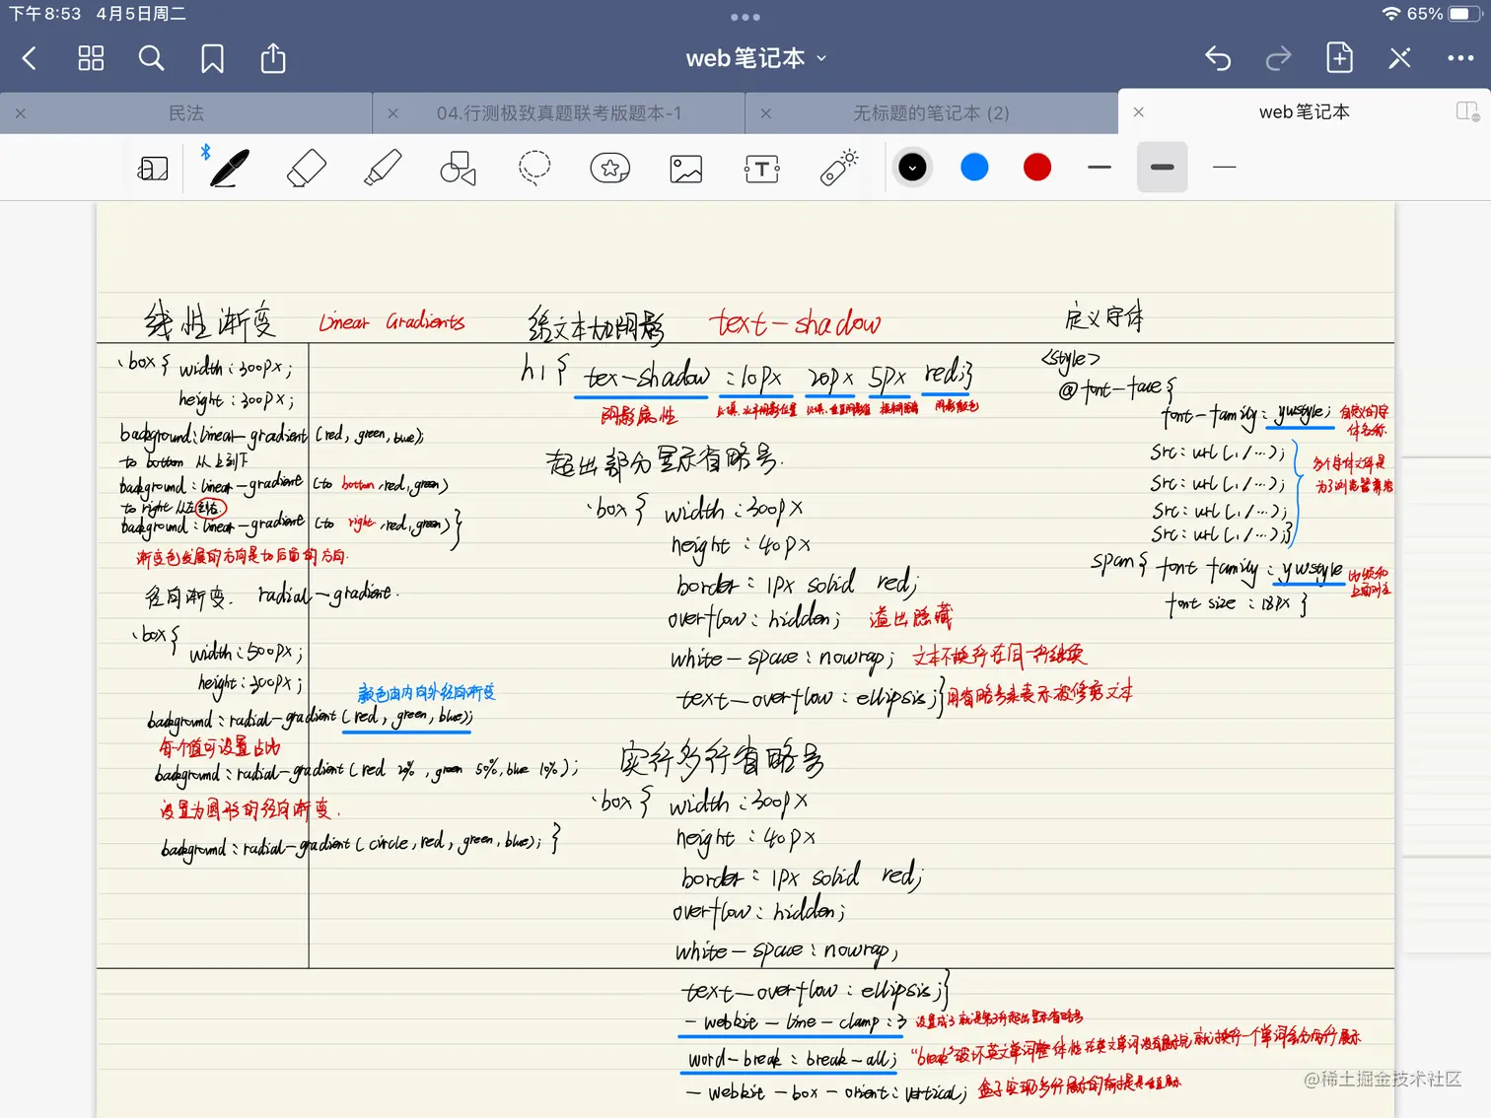Select the highlighted middle stroke thickness preset
This screenshot has width=1491, height=1118.
point(1163,168)
